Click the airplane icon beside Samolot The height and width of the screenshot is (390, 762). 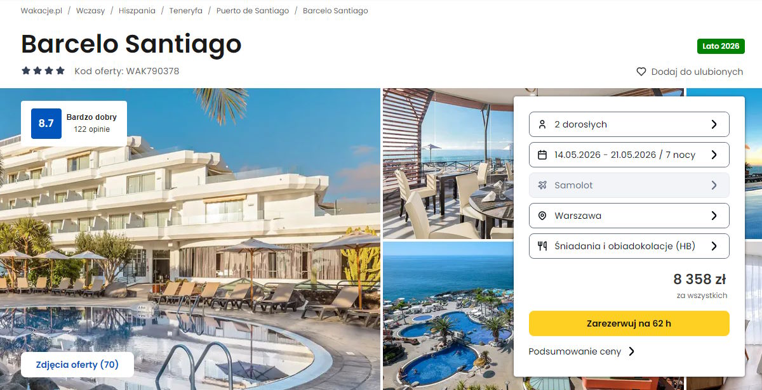click(542, 185)
